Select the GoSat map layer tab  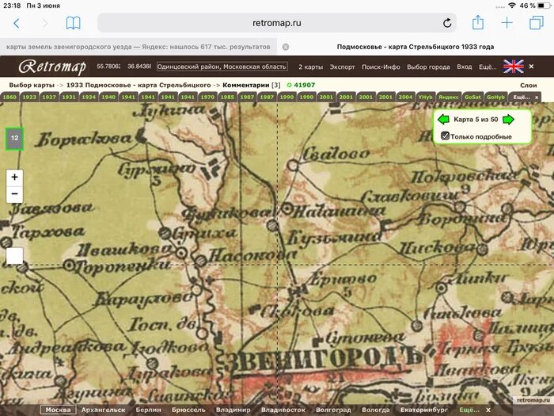472,97
